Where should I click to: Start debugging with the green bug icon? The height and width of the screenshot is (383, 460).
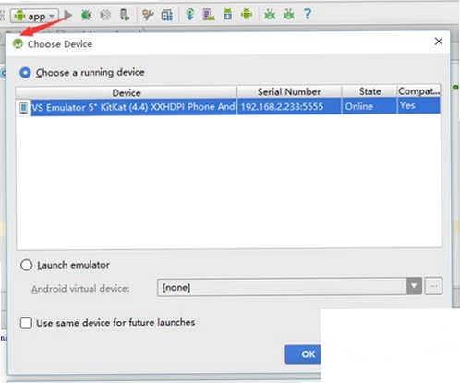87,15
